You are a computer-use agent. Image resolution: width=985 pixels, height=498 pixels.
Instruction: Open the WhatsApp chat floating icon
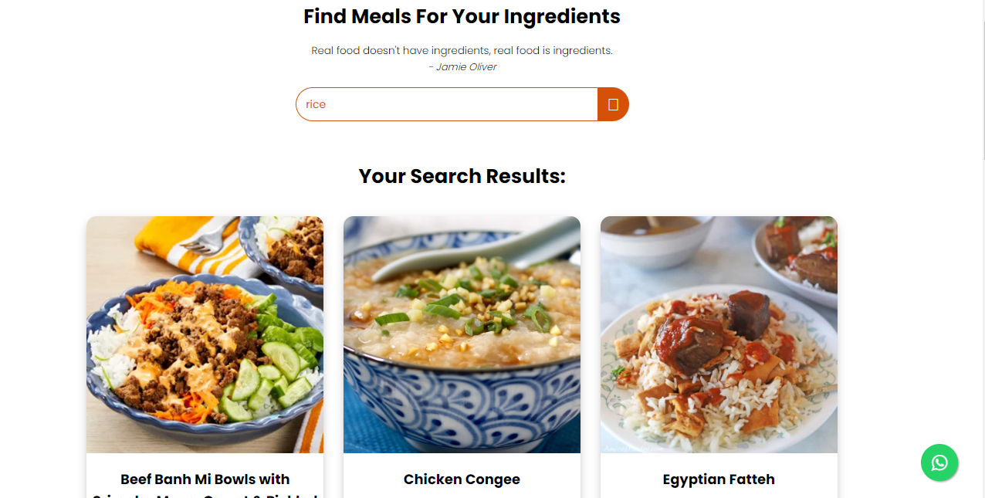coord(939,462)
